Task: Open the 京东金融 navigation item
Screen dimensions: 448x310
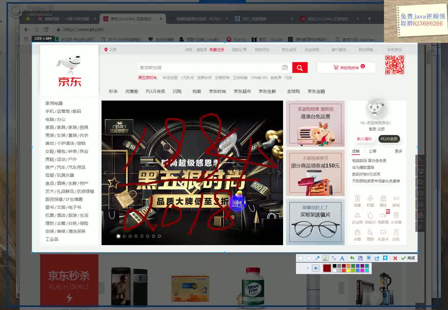Action: pyautogui.click(x=316, y=91)
